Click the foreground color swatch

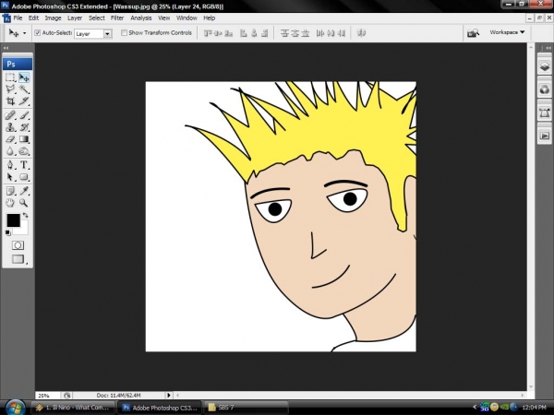pyautogui.click(x=13, y=220)
